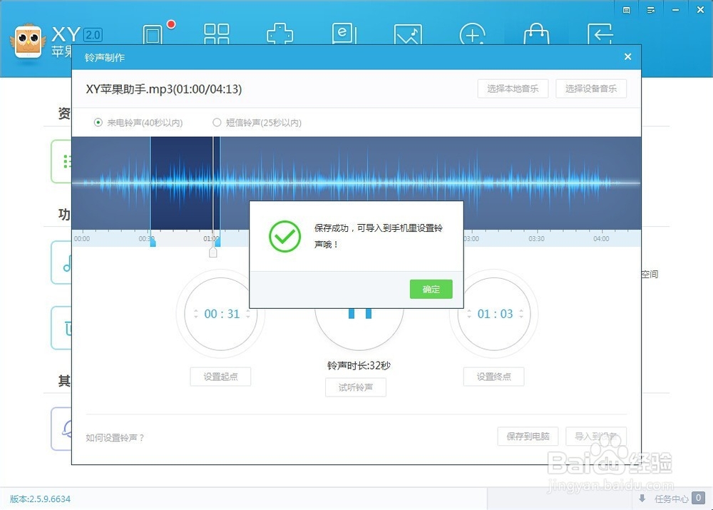Image resolution: width=713 pixels, height=510 pixels.
Task: Click the 保存到电脑 button
Action: click(x=528, y=437)
